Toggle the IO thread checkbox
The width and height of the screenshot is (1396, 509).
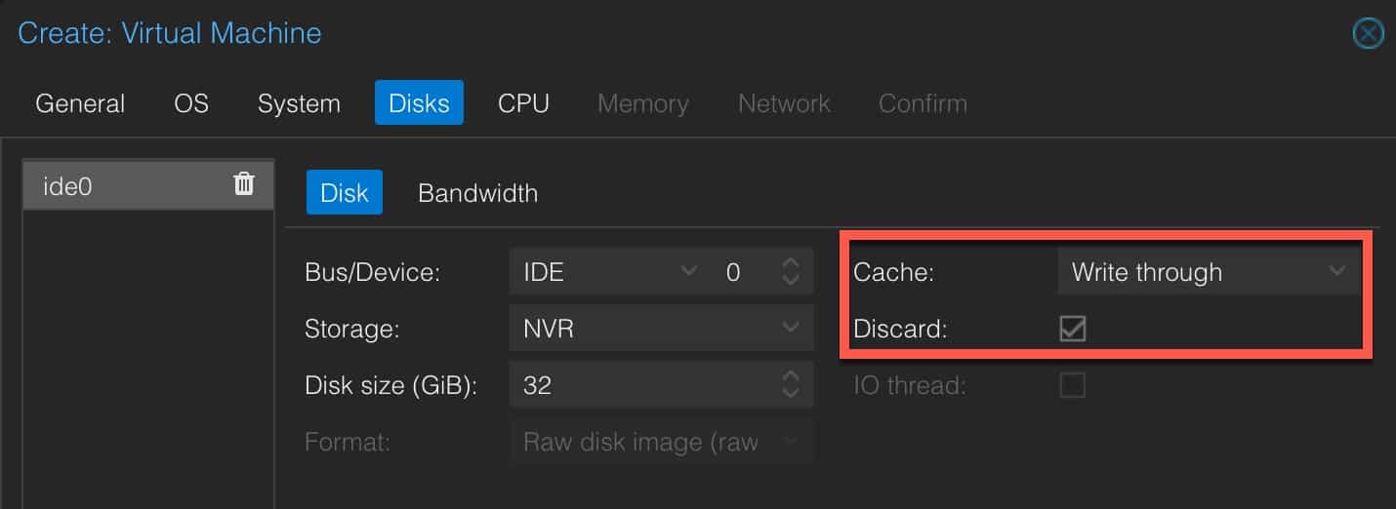point(1072,385)
